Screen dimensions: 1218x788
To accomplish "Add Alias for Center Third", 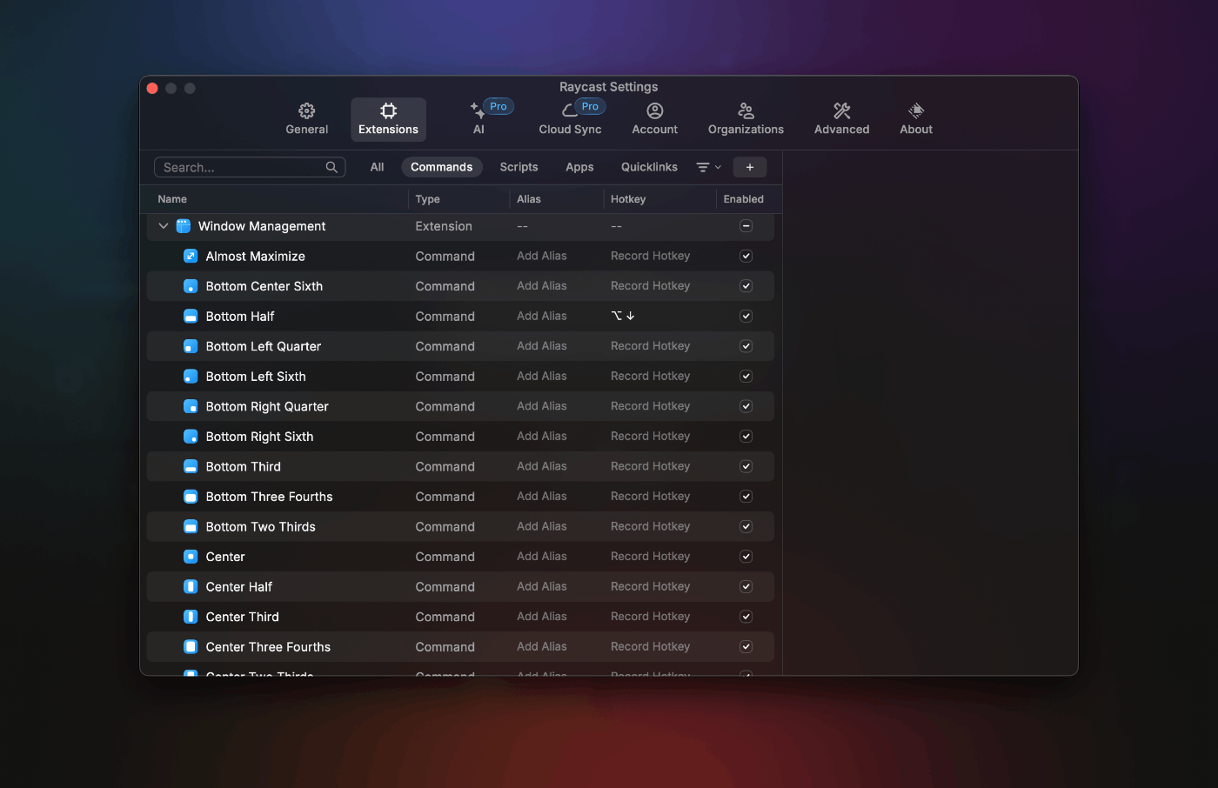I will click(541, 617).
